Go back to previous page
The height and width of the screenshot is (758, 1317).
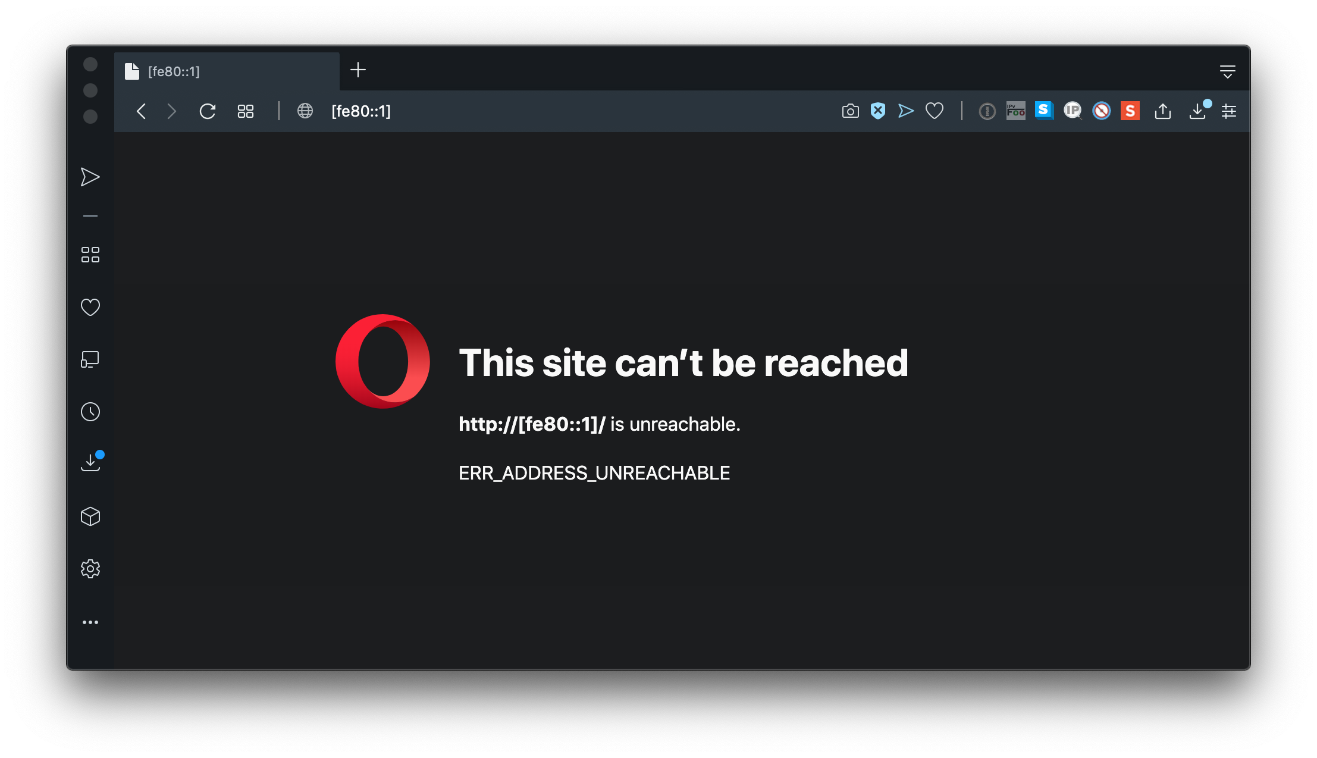(141, 111)
